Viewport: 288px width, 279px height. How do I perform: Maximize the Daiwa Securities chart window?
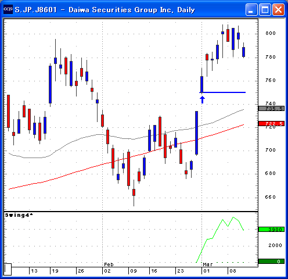pyautogui.click(x=265, y=9)
